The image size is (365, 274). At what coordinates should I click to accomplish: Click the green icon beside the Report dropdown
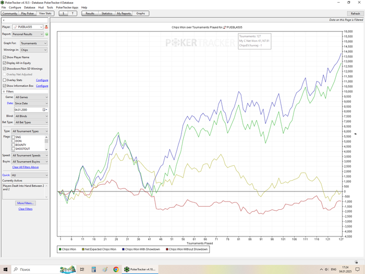point(46,34)
